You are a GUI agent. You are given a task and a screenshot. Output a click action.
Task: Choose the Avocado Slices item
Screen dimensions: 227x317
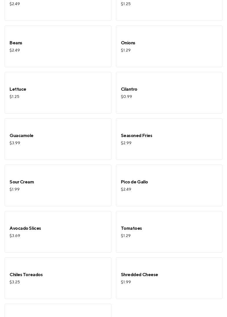(x=58, y=232)
